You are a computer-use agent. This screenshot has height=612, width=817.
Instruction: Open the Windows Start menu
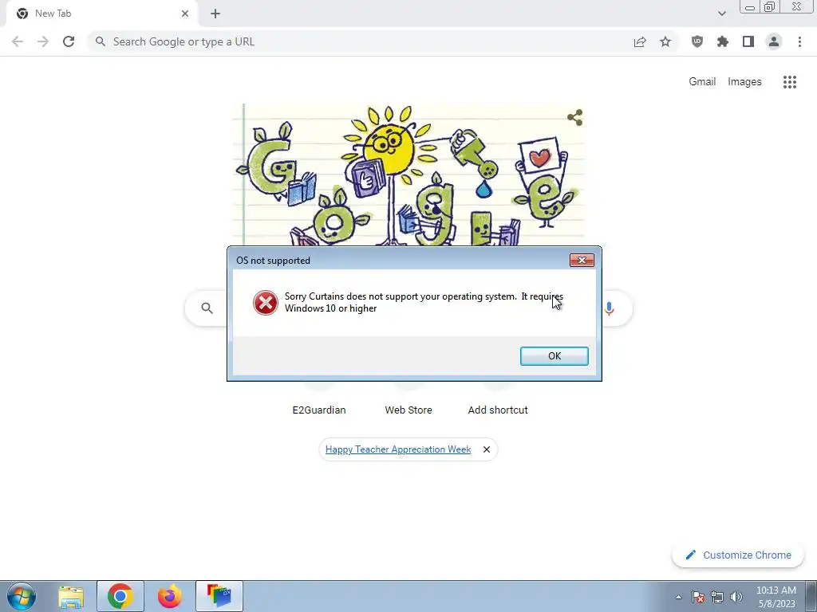point(22,596)
